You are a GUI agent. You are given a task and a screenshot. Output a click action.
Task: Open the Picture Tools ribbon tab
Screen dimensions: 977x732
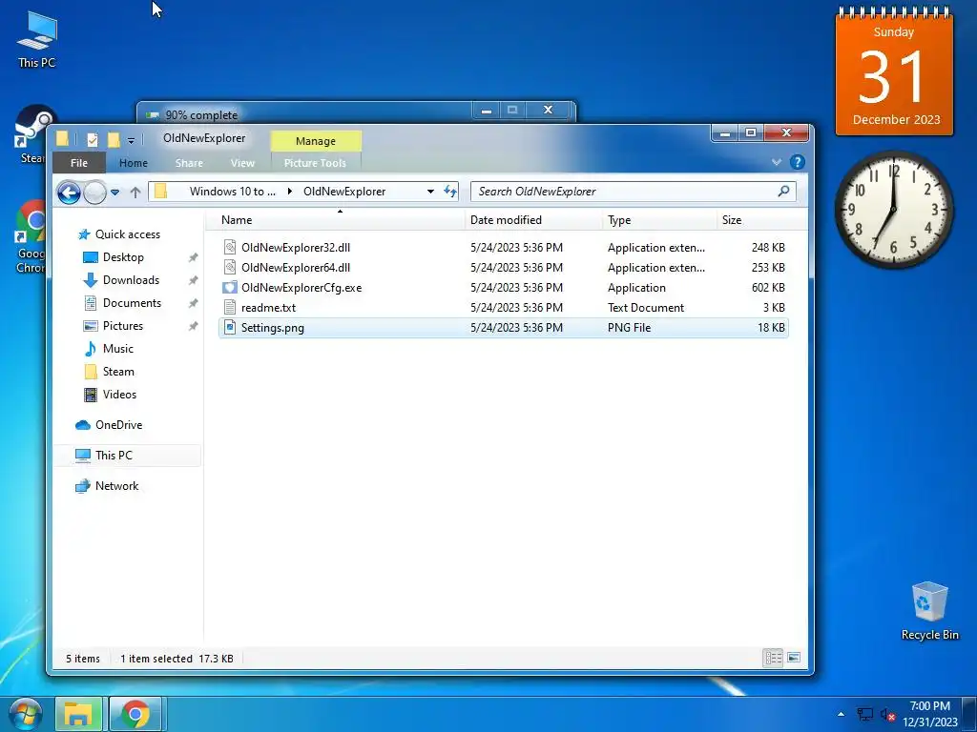pos(315,163)
